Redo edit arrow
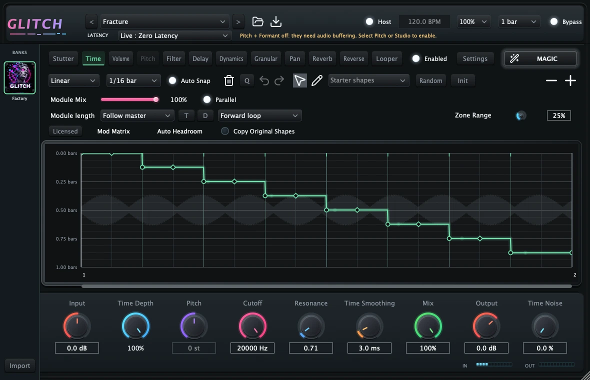The height and width of the screenshot is (380, 590). coord(279,80)
